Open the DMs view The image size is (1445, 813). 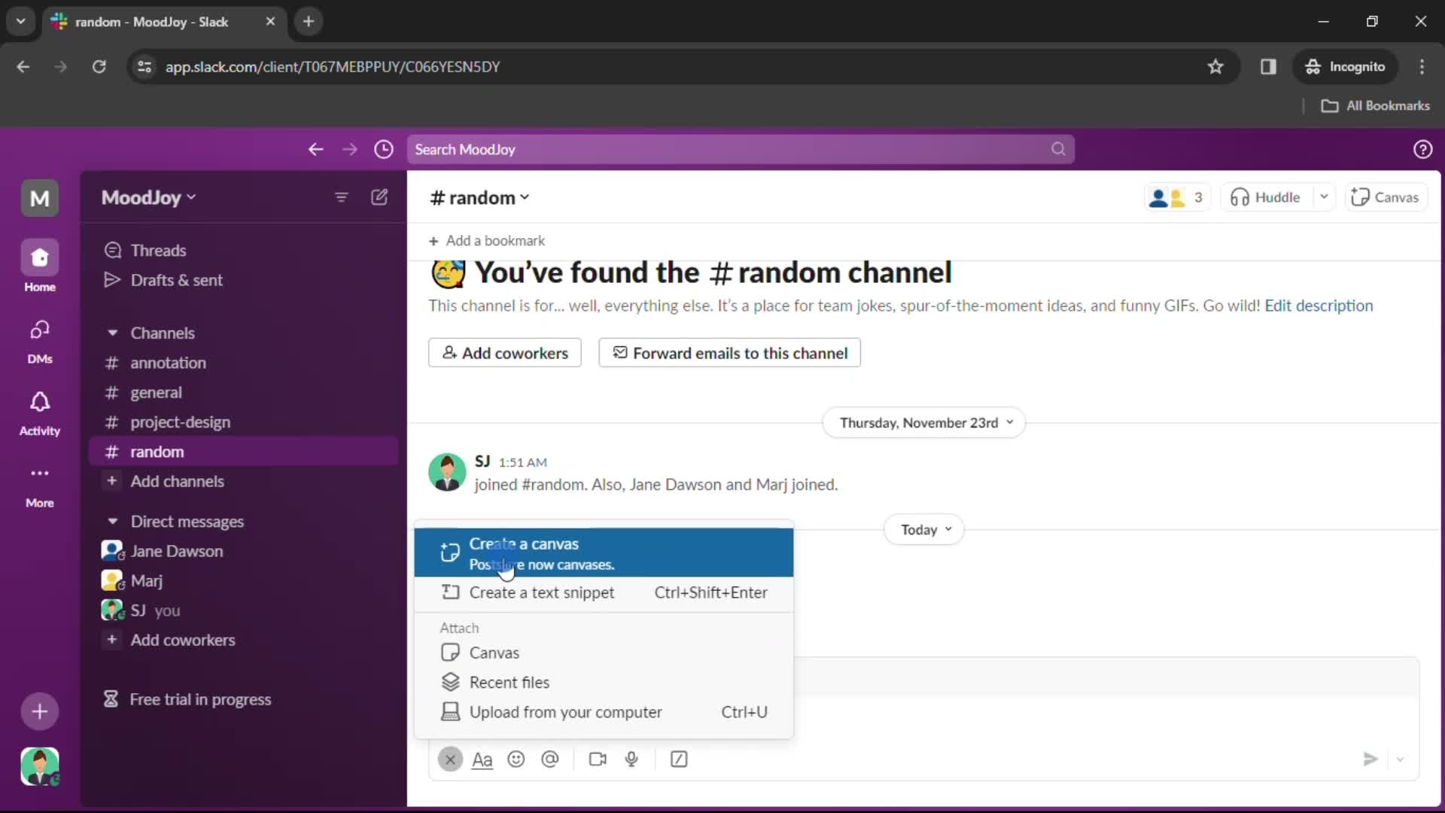(x=39, y=340)
